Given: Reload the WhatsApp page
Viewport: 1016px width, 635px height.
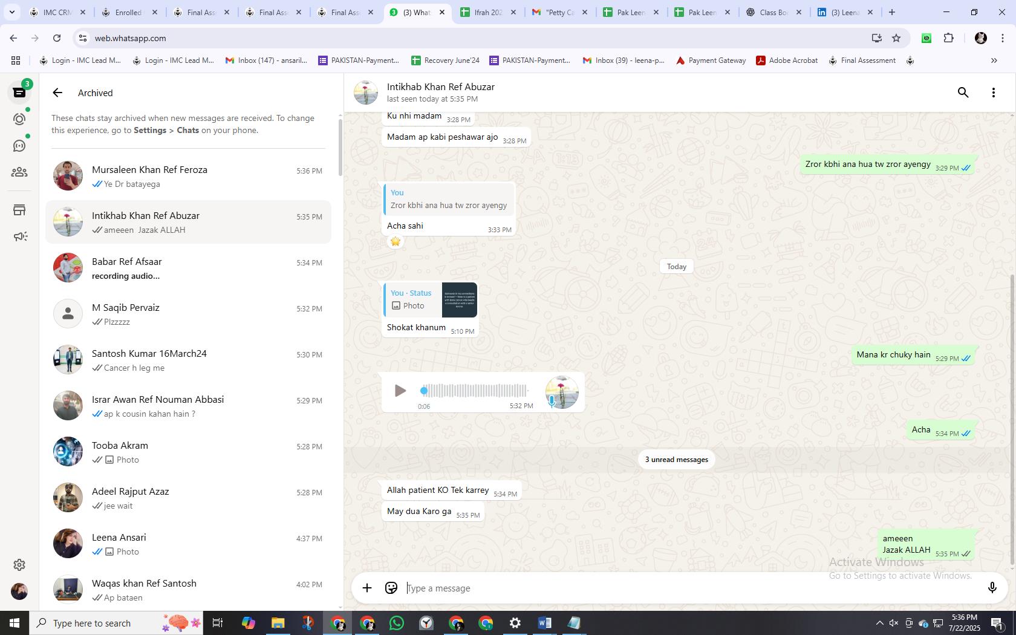Looking at the screenshot, I should 57,38.
